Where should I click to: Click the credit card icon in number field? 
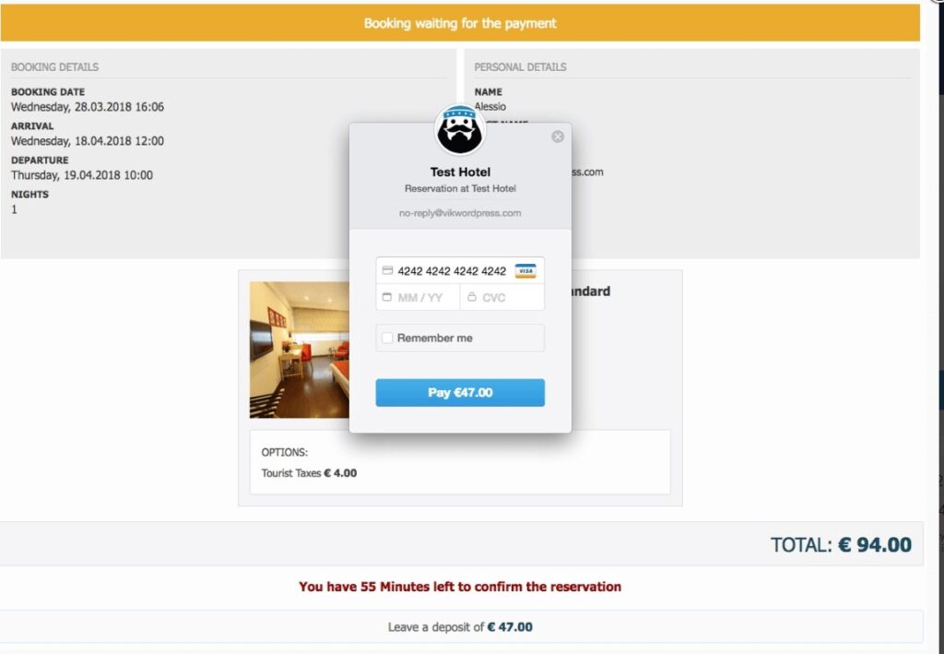pos(387,270)
